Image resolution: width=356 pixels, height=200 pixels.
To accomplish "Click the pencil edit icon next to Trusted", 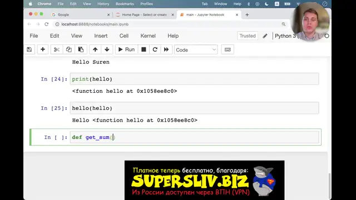I will (x=265, y=36).
